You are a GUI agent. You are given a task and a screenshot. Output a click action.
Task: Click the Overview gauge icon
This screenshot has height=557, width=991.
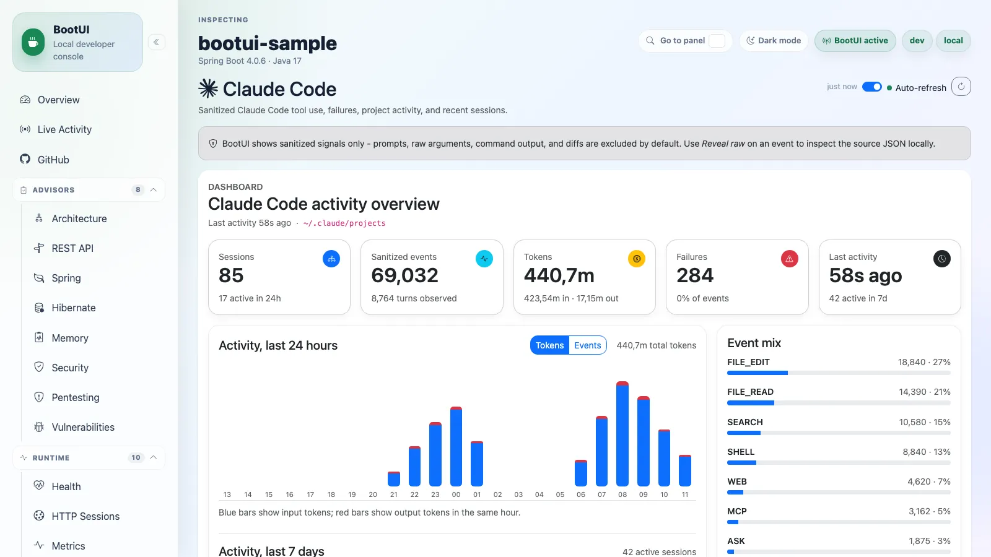point(25,100)
